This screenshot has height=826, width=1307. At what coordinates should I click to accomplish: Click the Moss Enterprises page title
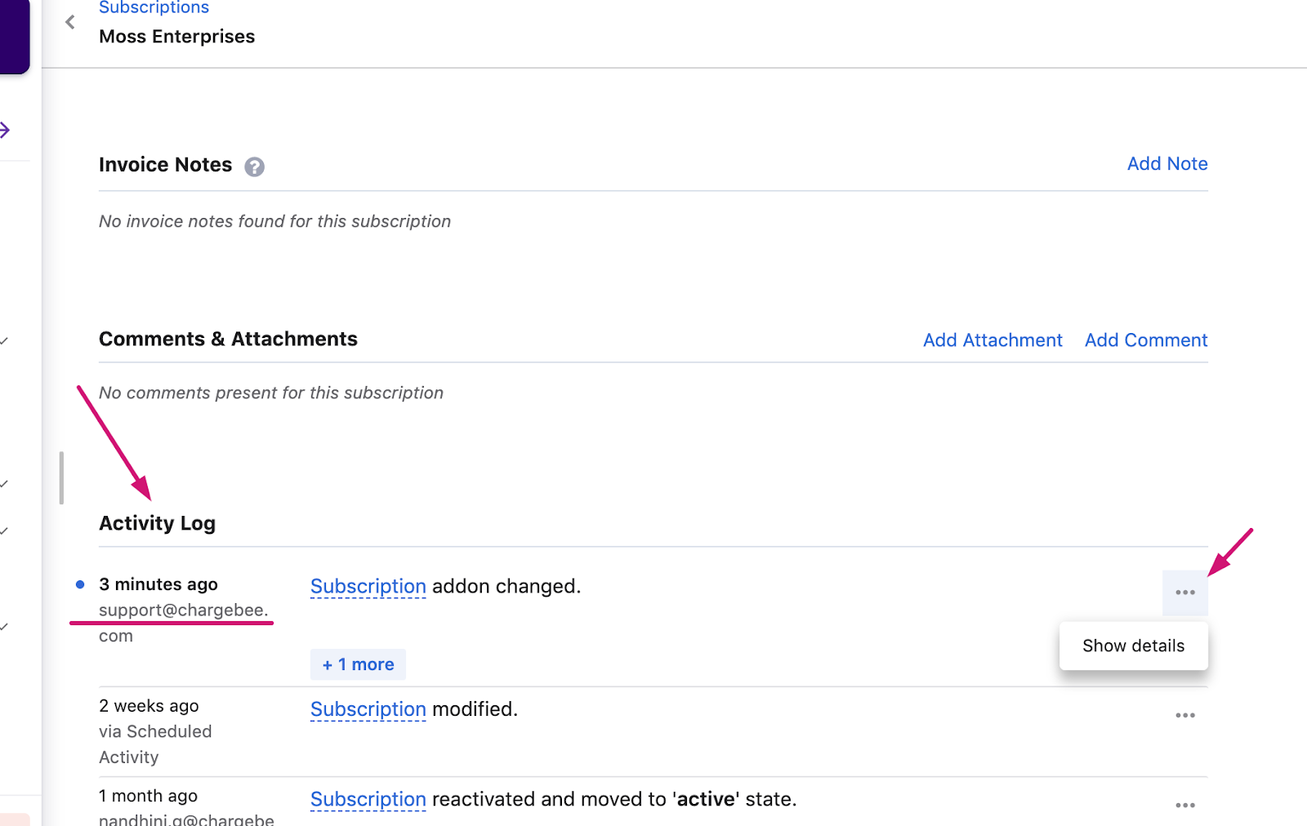point(176,37)
